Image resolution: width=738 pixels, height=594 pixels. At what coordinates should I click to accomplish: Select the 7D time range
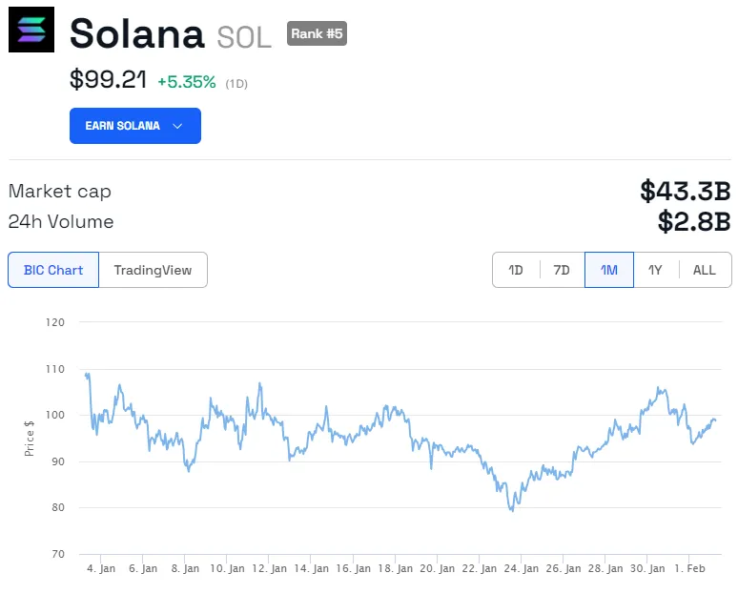562,270
